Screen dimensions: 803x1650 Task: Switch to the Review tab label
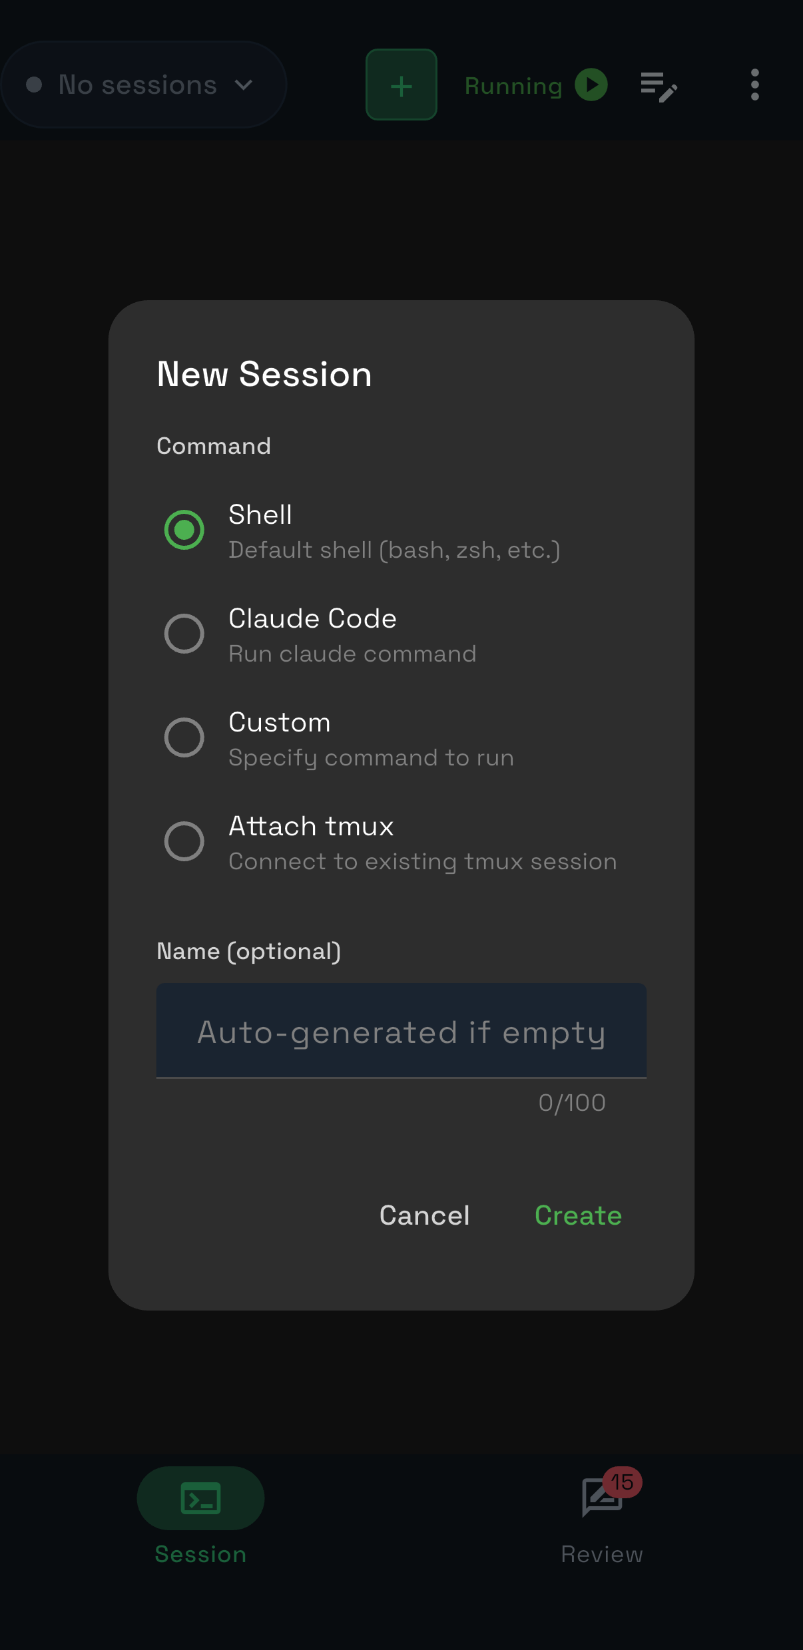[x=602, y=1554]
